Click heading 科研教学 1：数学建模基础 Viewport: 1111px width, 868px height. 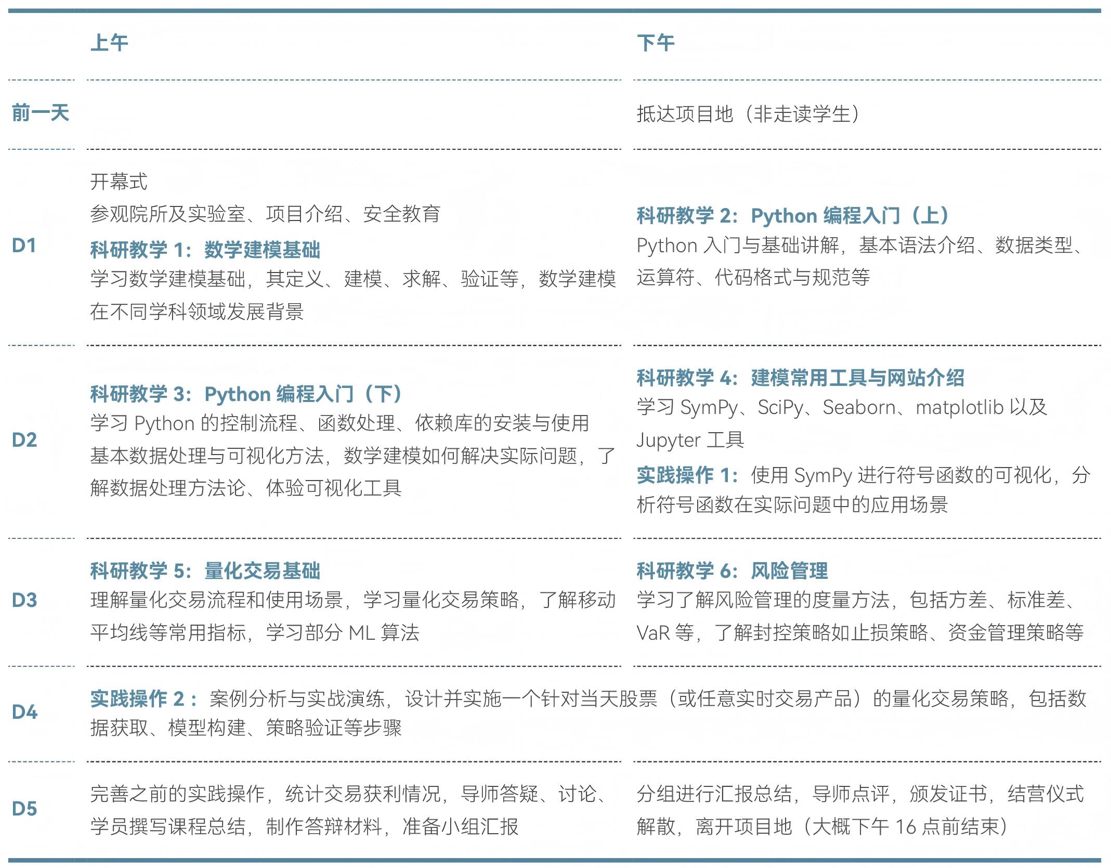[205, 250]
